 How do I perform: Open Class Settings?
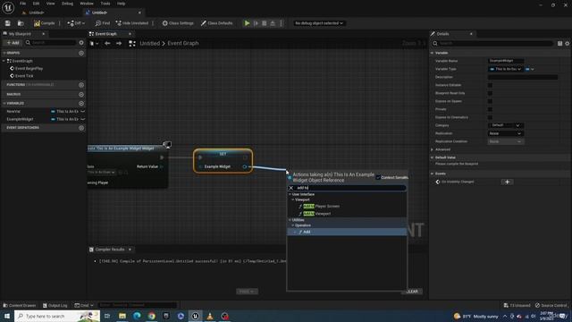click(178, 23)
